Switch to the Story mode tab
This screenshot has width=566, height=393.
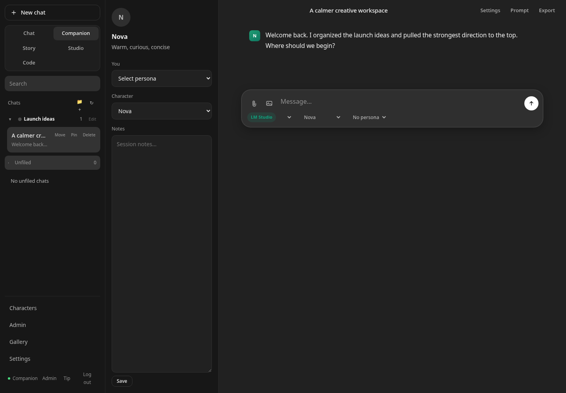(x=29, y=48)
